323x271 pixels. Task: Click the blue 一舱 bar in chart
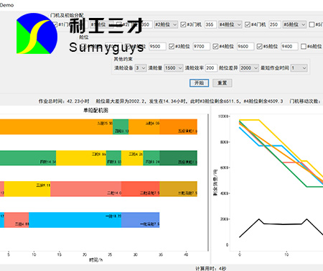(75, 220)
